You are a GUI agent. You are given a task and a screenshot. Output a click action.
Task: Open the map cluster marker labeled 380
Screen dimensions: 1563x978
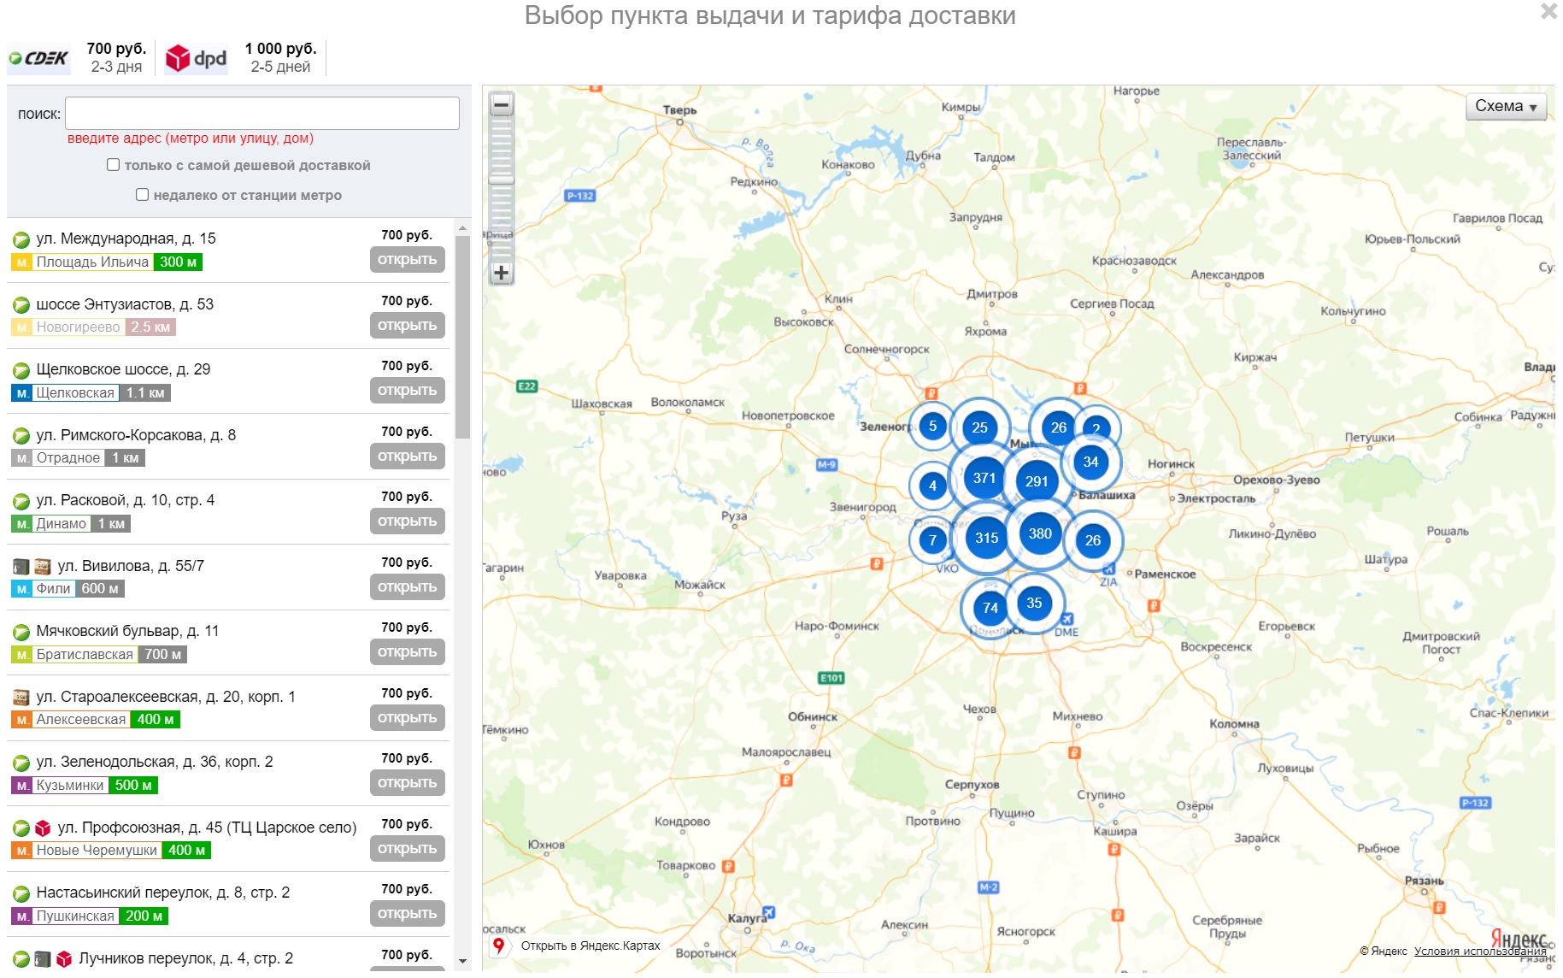[x=1040, y=533]
